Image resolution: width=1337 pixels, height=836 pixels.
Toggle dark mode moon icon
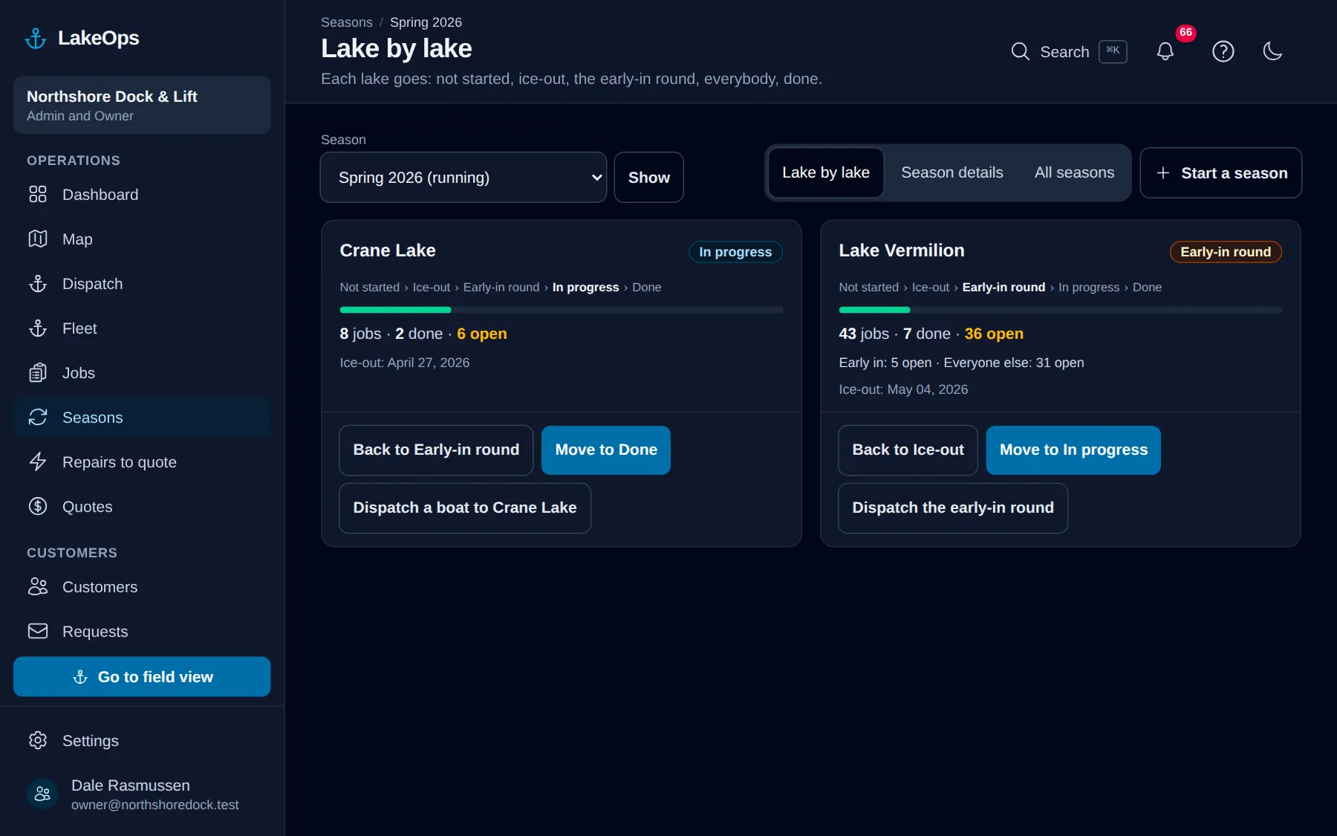click(1272, 51)
